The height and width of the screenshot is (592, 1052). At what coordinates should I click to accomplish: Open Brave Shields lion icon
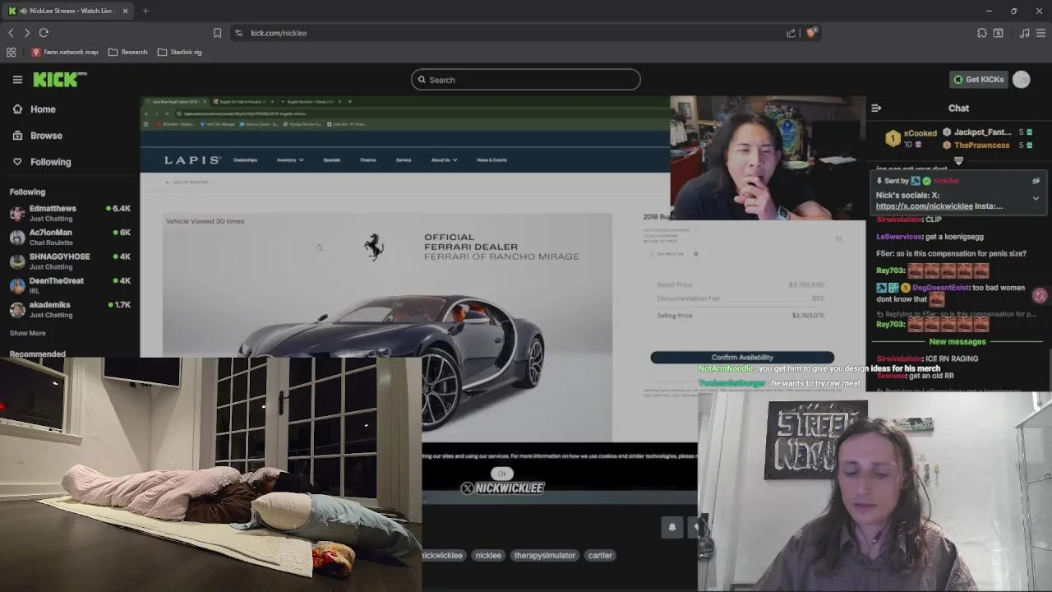point(811,33)
